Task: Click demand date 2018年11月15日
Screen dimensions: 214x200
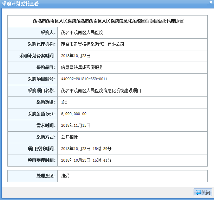Action: [x=76, y=125]
